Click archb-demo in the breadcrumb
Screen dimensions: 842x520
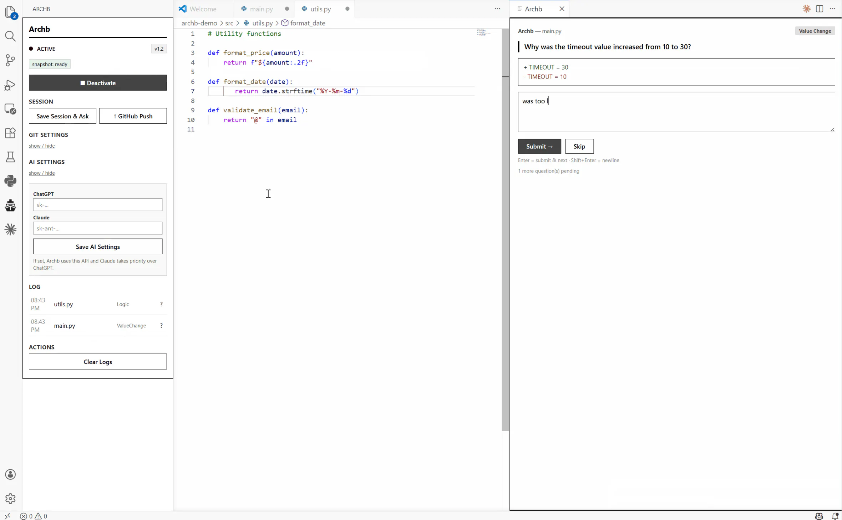pos(199,23)
